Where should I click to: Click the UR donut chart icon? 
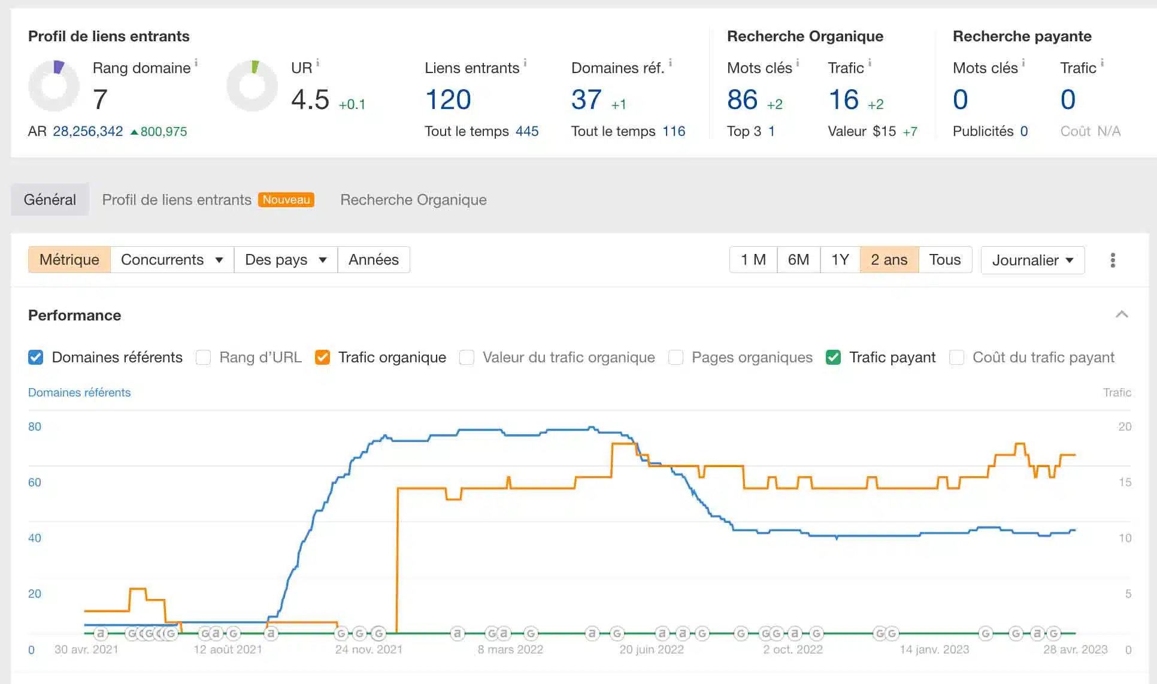(252, 86)
